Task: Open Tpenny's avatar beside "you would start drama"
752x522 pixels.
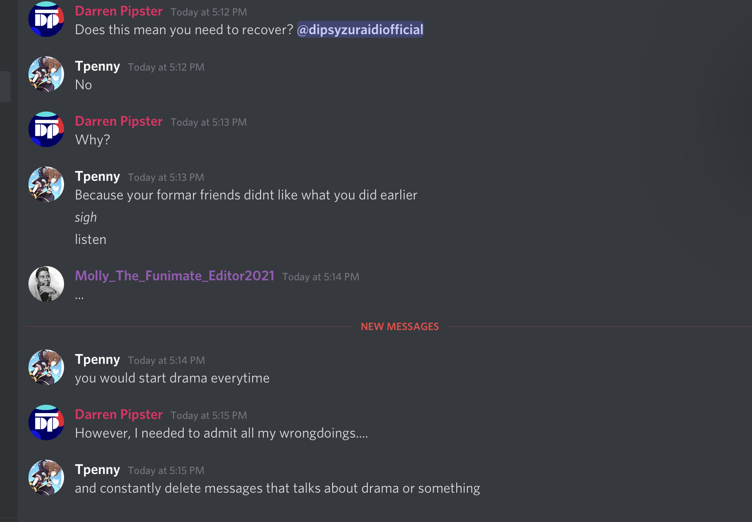Action: [46, 367]
